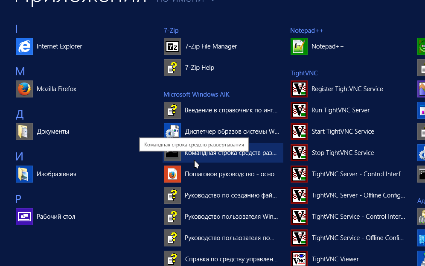The image size is (425, 266).
Task: Click the TightVNC Viewer label
Action: point(335,259)
